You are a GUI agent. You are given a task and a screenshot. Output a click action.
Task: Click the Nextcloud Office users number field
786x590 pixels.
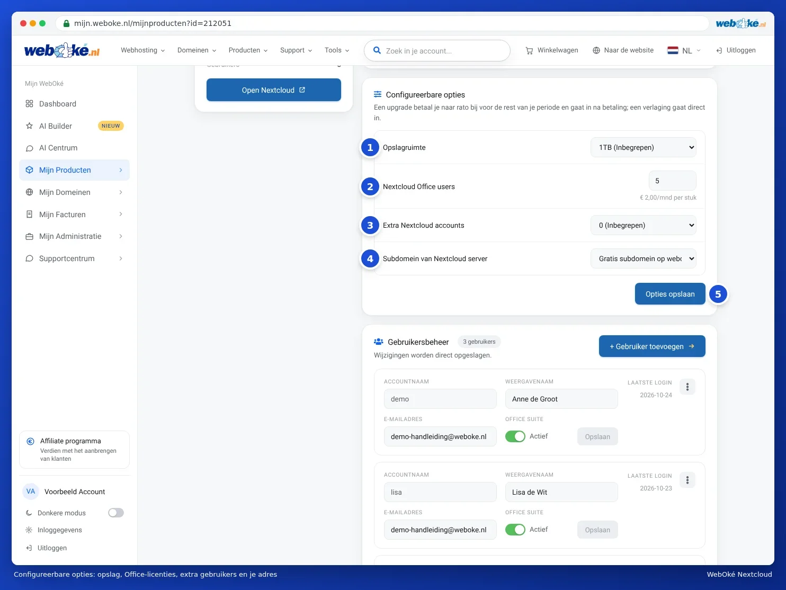pyautogui.click(x=673, y=181)
